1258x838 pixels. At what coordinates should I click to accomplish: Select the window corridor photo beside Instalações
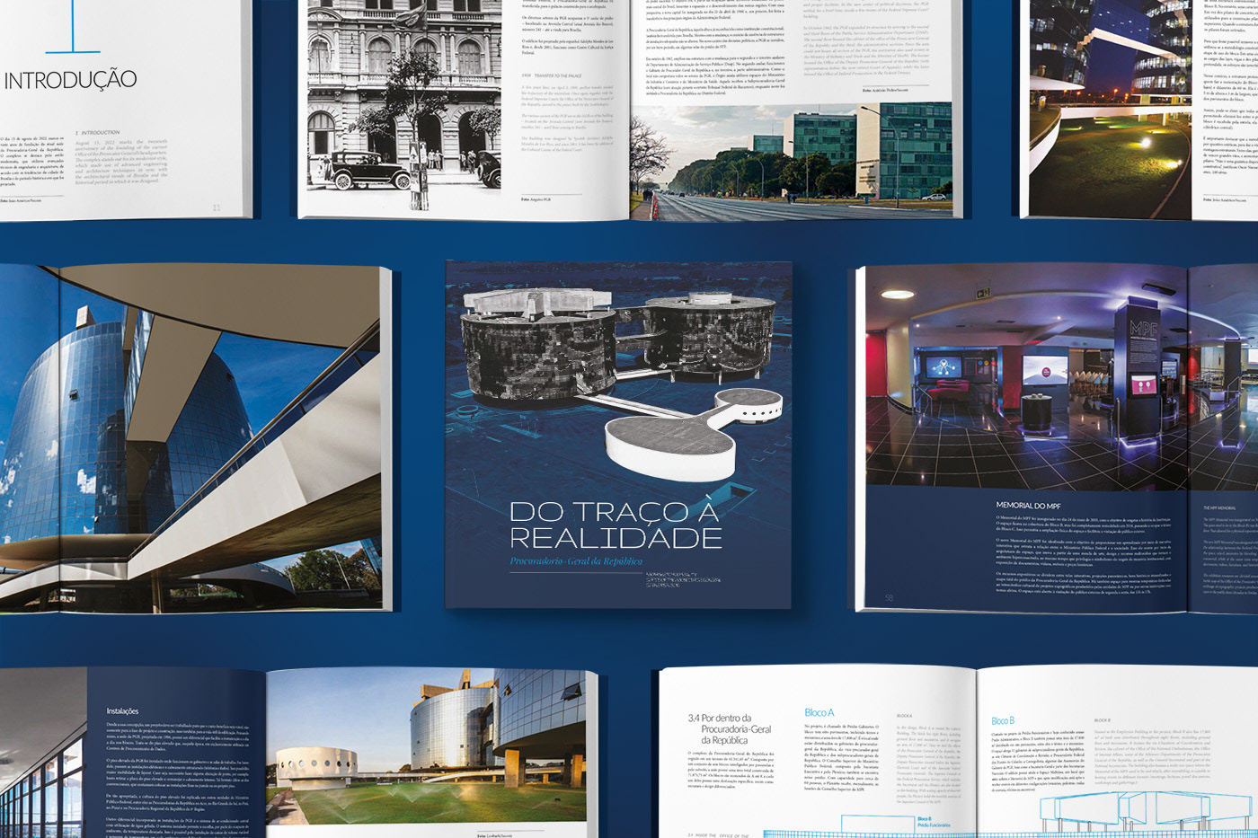43,753
